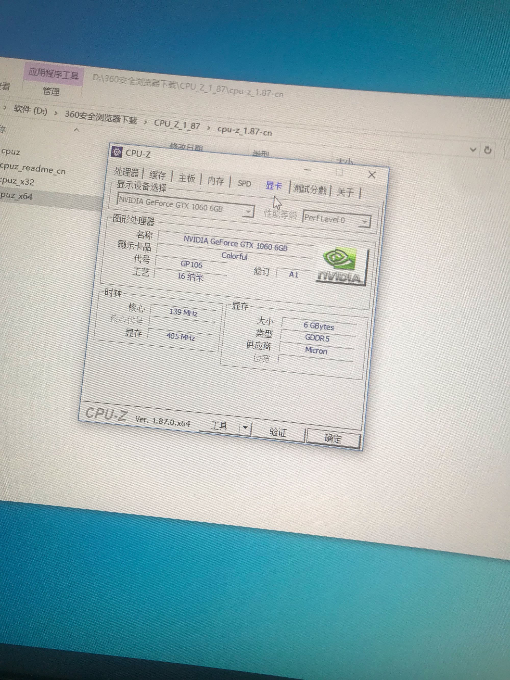Screen dimensions: 510x680
Task: Select the 内存 tab
Action: click(x=215, y=181)
